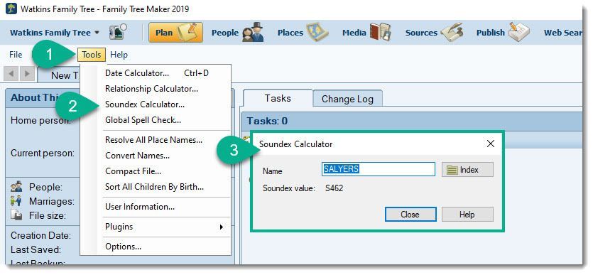Open Options from Tools menu

[x=156, y=247]
